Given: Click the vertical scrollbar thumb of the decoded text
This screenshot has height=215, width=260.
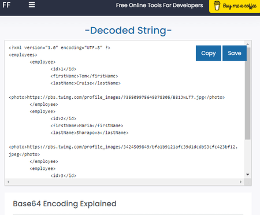Looking at the screenshot, I should point(248,93).
